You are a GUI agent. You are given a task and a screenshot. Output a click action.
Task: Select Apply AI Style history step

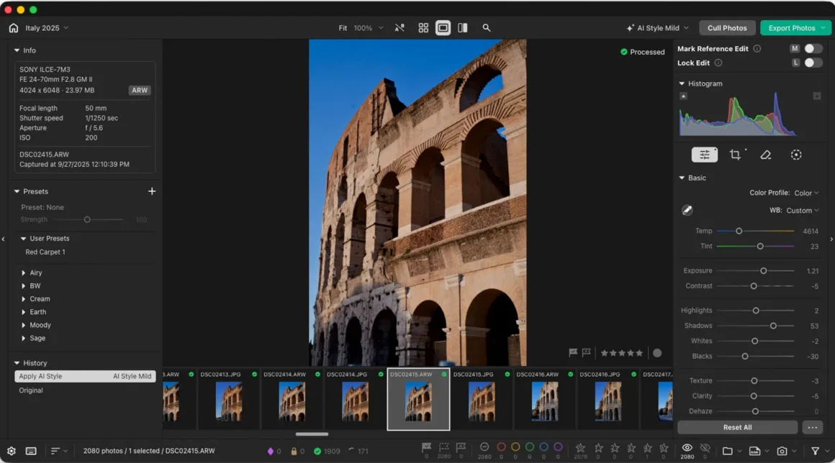coord(85,376)
